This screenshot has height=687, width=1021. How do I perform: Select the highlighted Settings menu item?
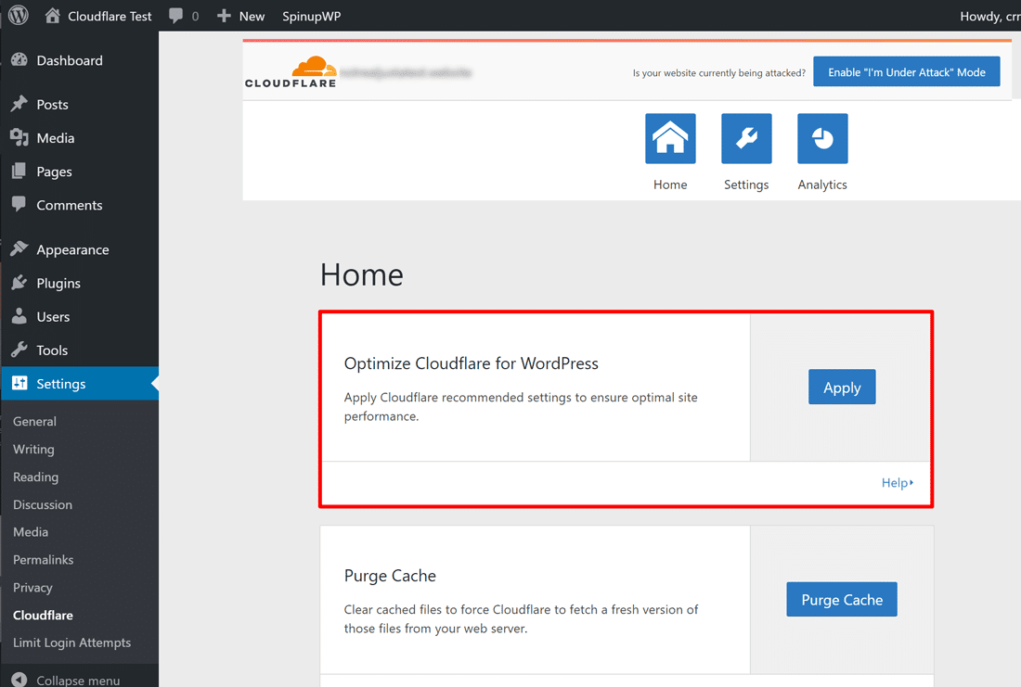pos(80,384)
